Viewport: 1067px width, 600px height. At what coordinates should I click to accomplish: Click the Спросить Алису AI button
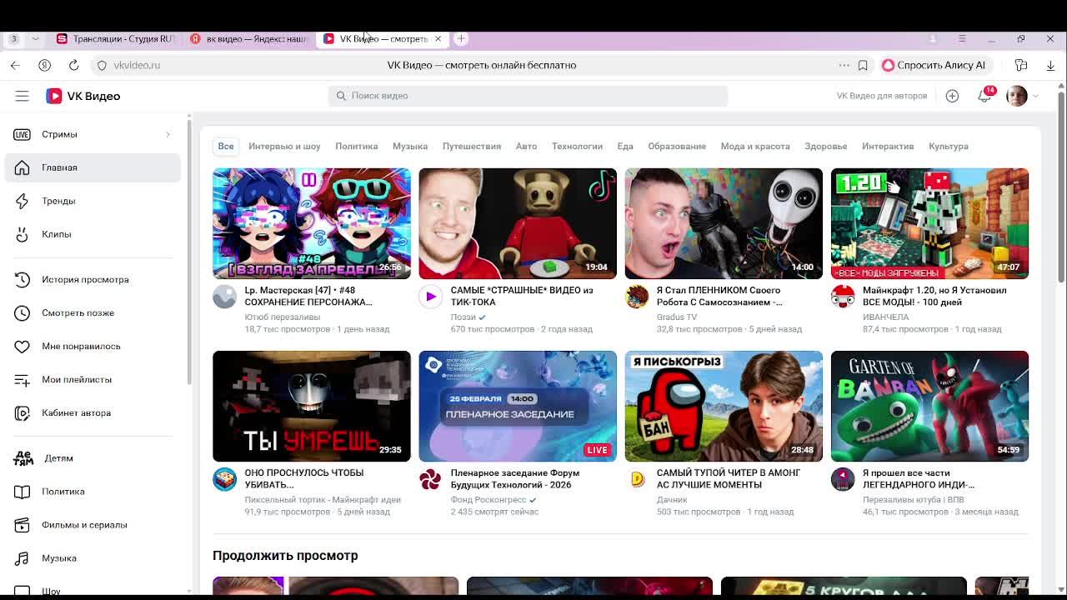(x=934, y=65)
